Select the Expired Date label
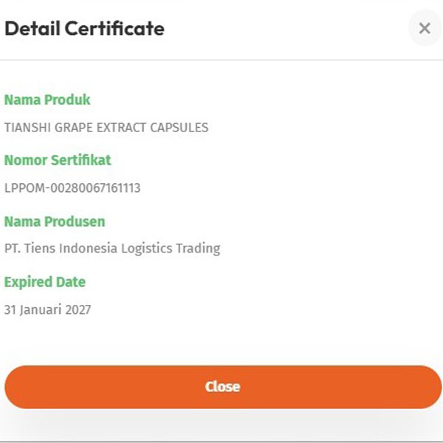The height and width of the screenshot is (443, 443). click(x=45, y=282)
